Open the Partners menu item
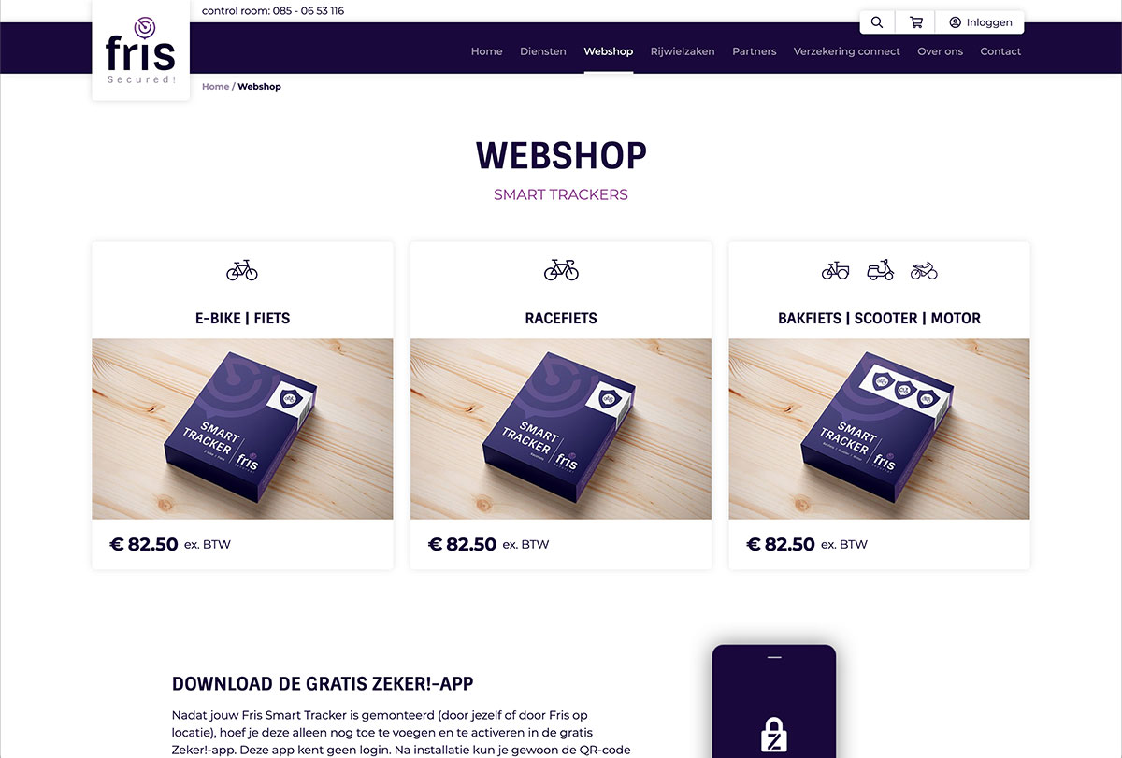This screenshot has width=1122, height=758. [755, 51]
